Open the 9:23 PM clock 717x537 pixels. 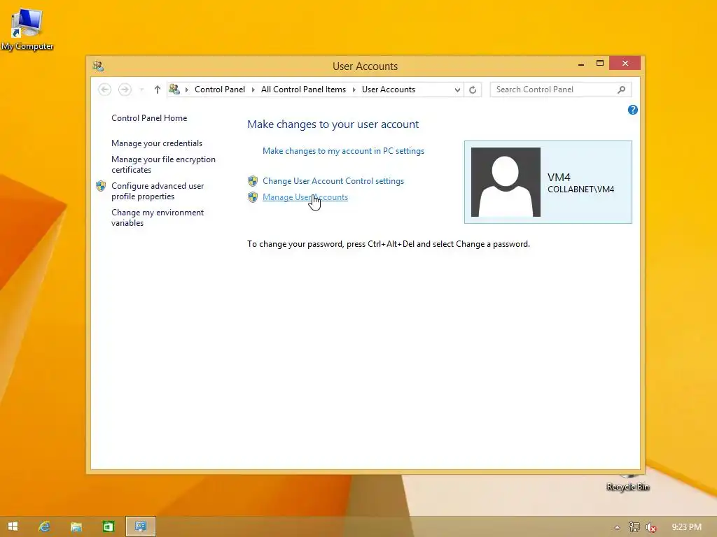click(x=686, y=527)
